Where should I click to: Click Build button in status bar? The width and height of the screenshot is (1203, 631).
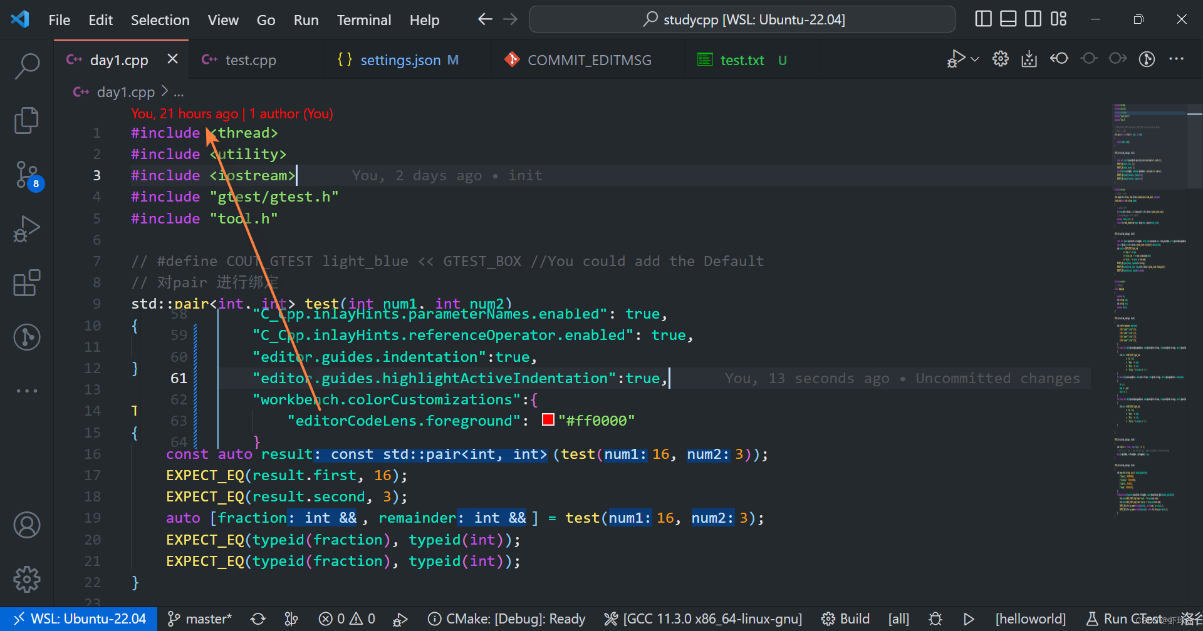pyautogui.click(x=846, y=618)
